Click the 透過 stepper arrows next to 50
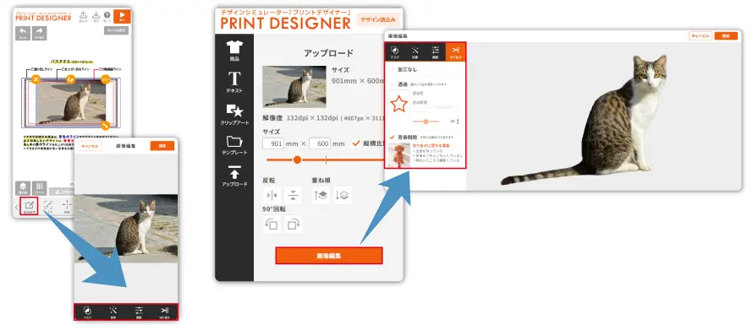The height and width of the screenshot is (330, 753). pyautogui.click(x=457, y=122)
